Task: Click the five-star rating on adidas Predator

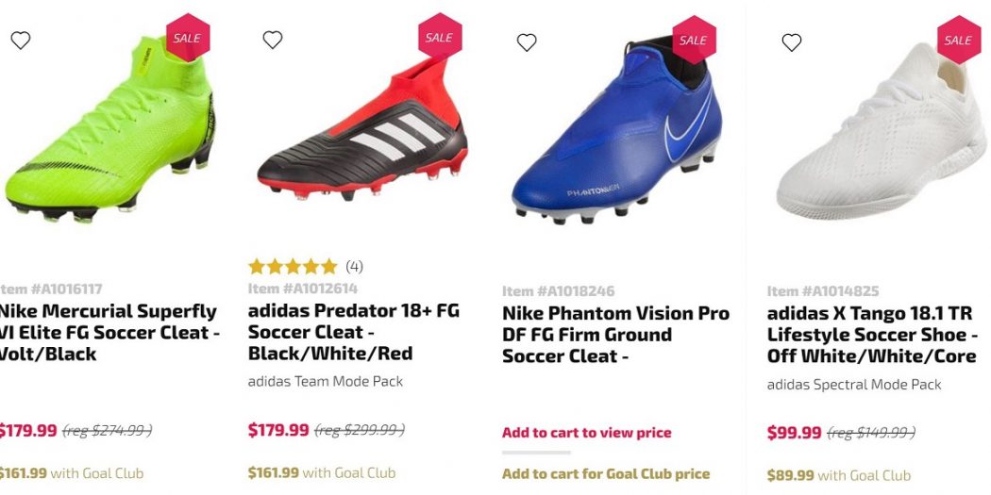Action: click(293, 267)
